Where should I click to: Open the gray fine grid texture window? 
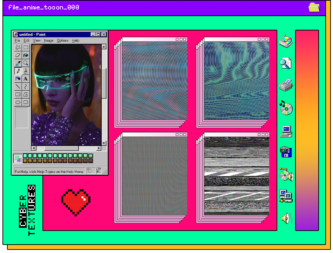click(155, 174)
